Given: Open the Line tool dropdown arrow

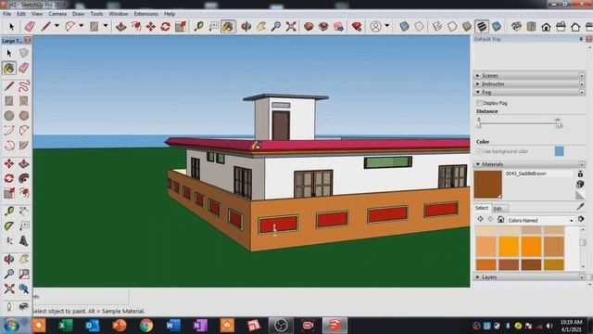Looking at the screenshot, I should point(57,26).
